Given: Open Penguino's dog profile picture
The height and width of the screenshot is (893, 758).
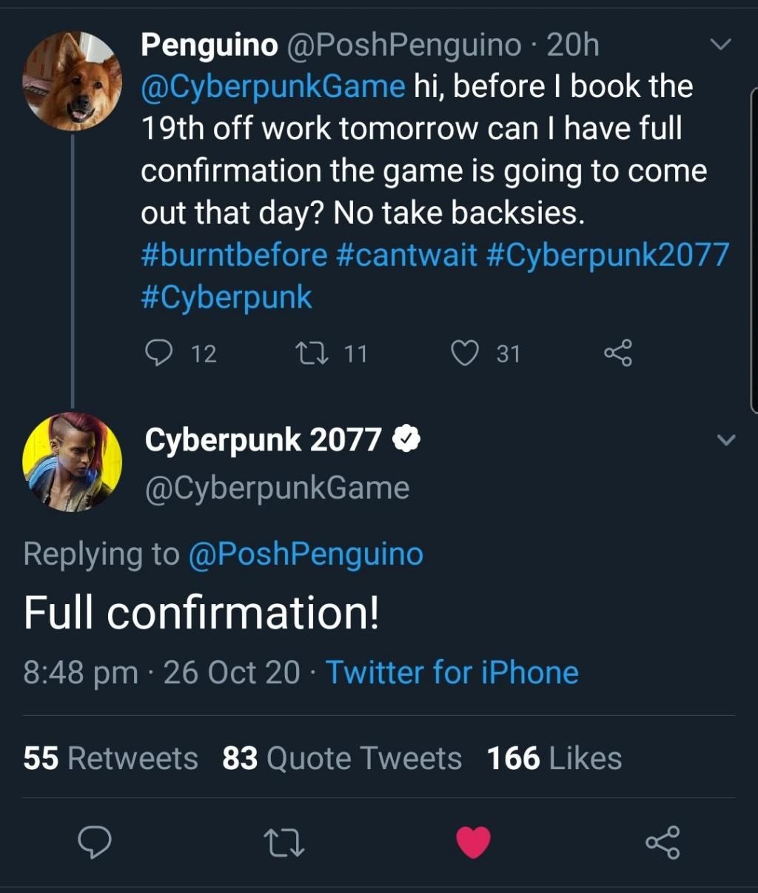Looking at the screenshot, I should click(x=72, y=81).
